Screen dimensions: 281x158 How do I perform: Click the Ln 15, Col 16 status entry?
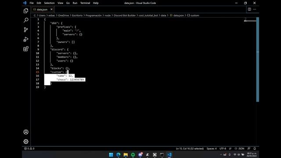190,148
